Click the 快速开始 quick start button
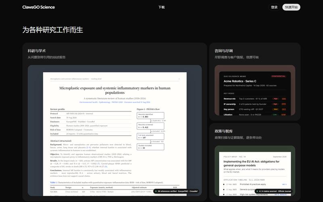This screenshot has width=323, height=202. click(x=291, y=7)
